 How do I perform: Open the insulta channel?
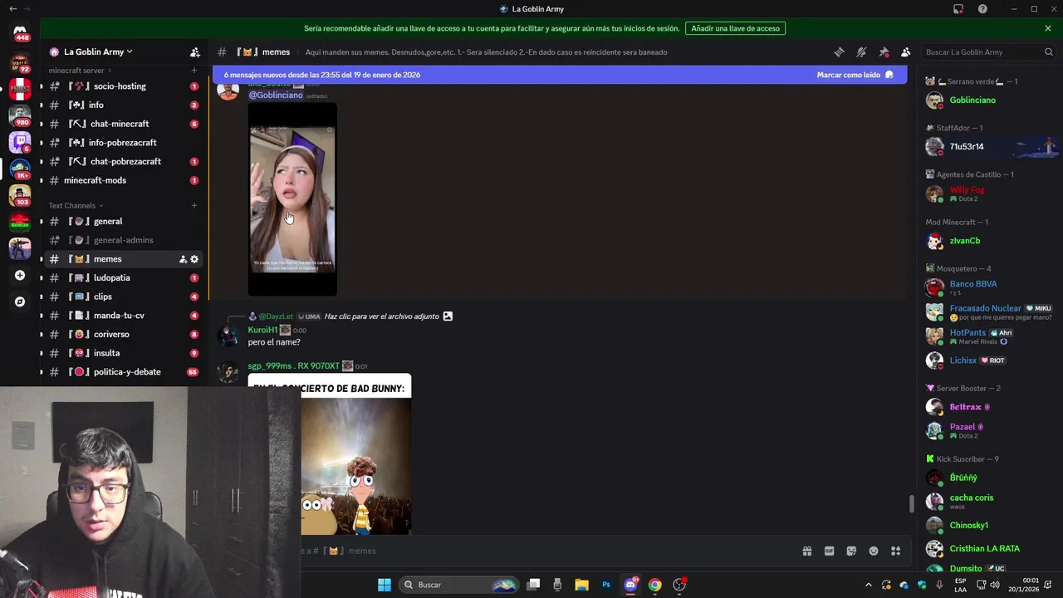pos(124,353)
